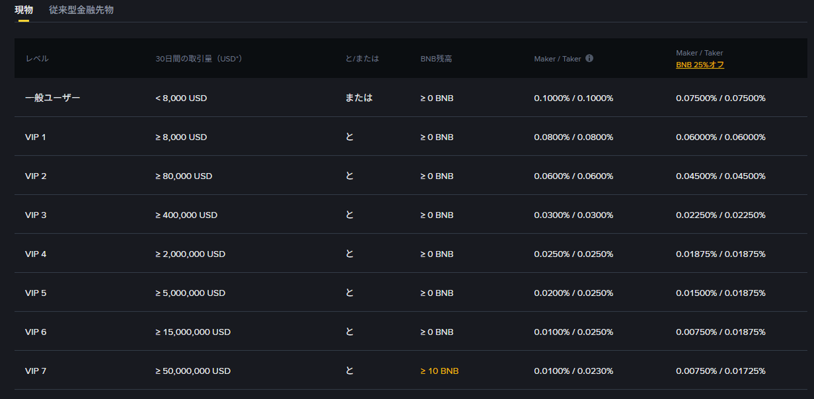Image resolution: width=814 pixels, height=399 pixels.
Task: Switch to the 現物 tab
Action: [24, 10]
